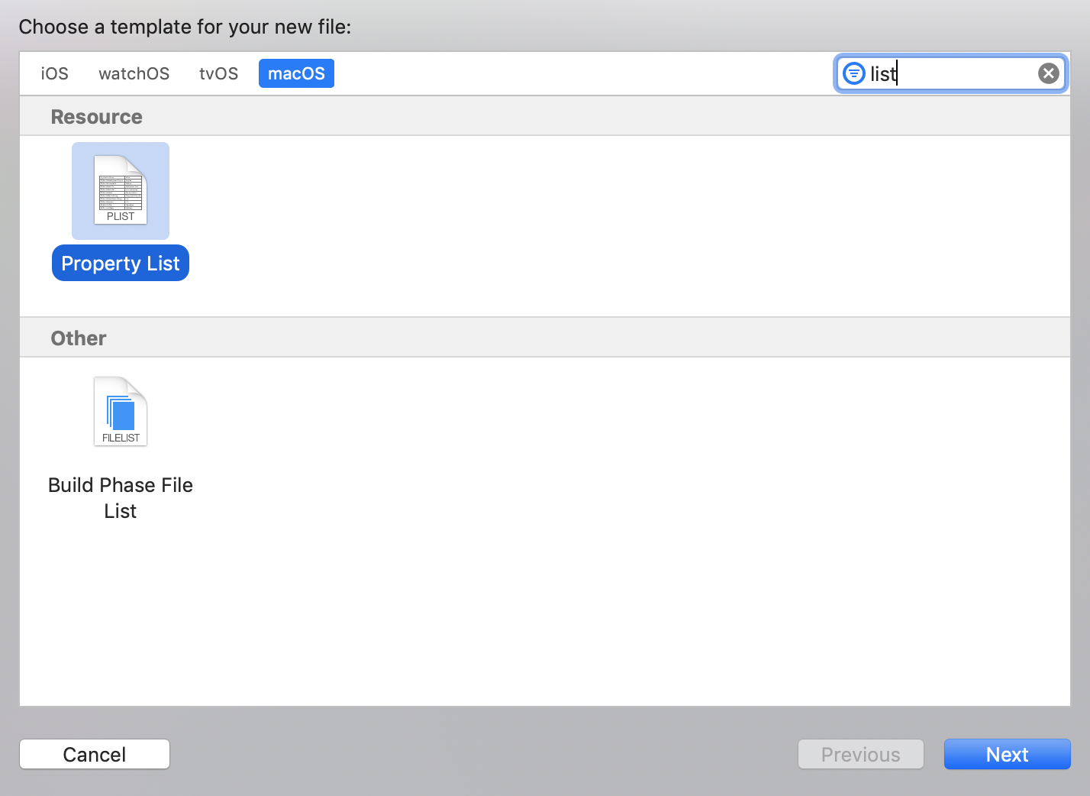Clear the search field text
Screen dimensions: 1090x796
pos(1049,73)
